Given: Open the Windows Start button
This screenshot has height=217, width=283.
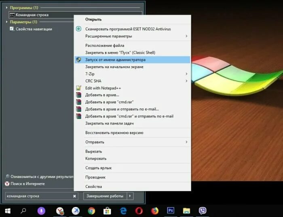Looking at the screenshot, I should click(x=8, y=211).
